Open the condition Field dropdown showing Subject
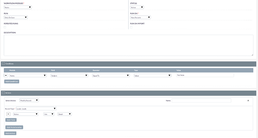 point(69,75)
